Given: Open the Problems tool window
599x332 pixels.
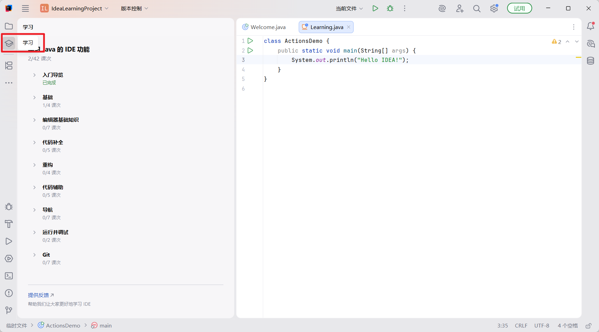Looking at the screenshot, I should [x=9, y=293].
